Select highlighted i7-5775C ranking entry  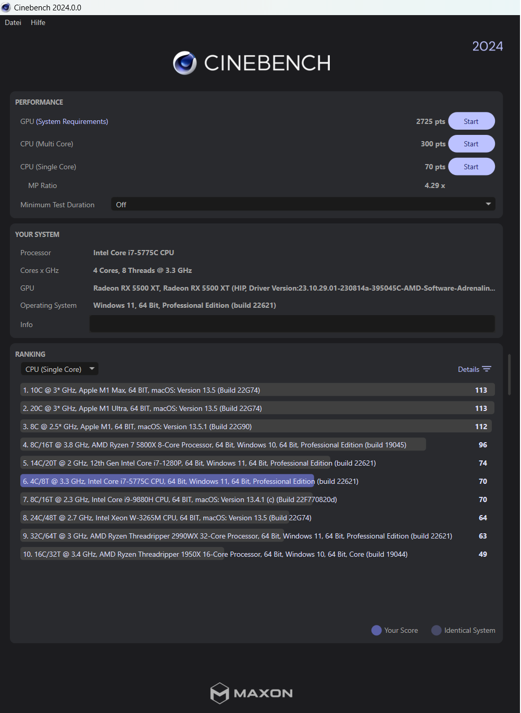[x=257, y=481]
